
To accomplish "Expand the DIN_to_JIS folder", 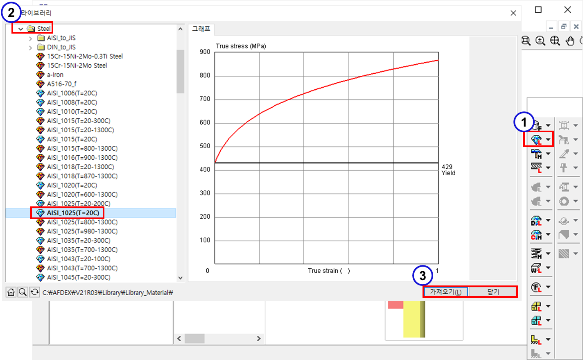I will 31,48.
